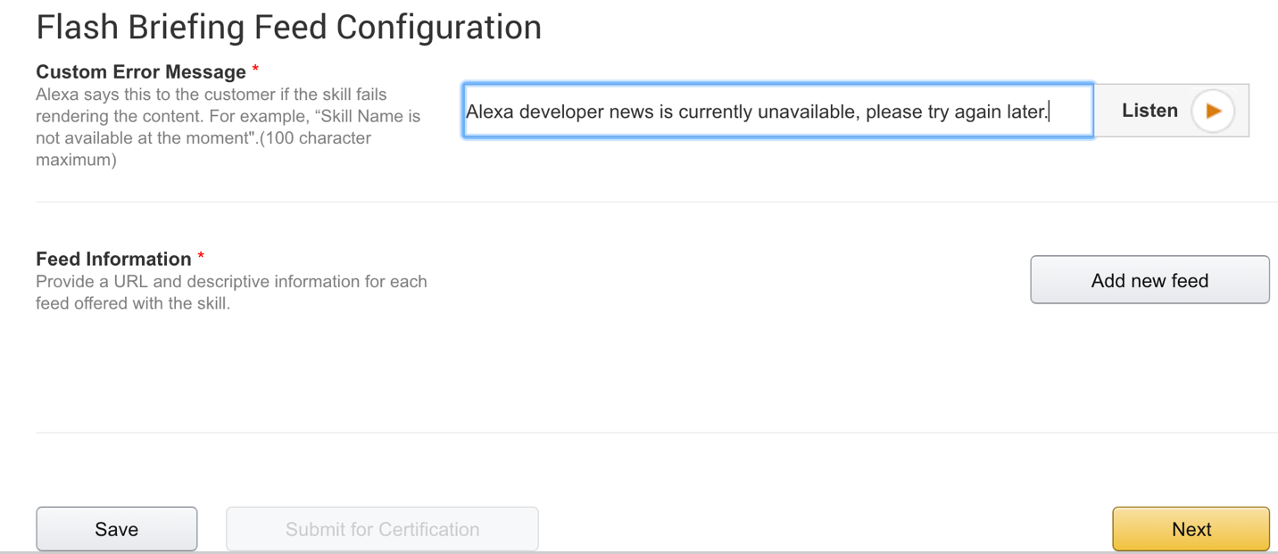Click red asterisk next to Feed Information
The height and width of the screenshot is (554, 1278).
[201, 257]
